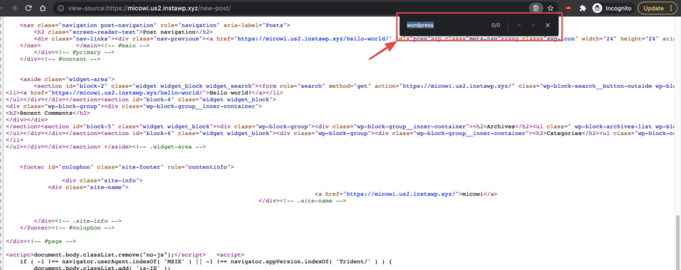Click the aside class="widget-area" source line
Image resolution: width=681 pixels, height=270 pixels.
(x=67, y=79)
